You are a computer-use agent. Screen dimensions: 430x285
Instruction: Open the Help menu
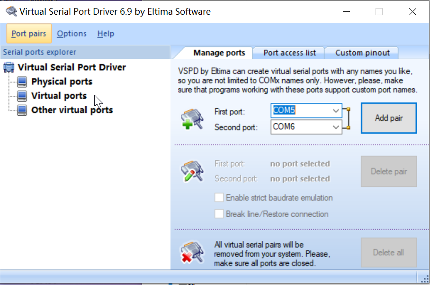tap(106, 34)
